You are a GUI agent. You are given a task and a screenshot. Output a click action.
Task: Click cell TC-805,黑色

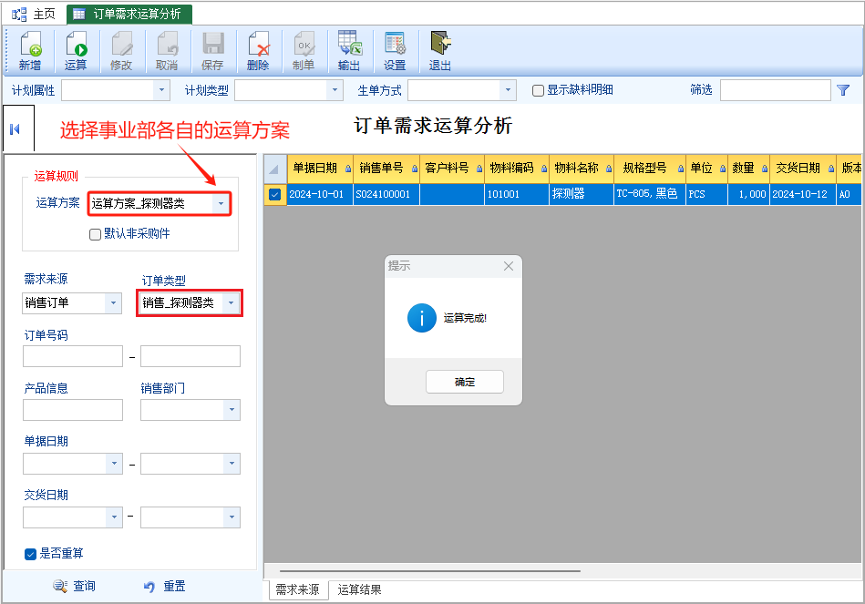click(650, 194)
